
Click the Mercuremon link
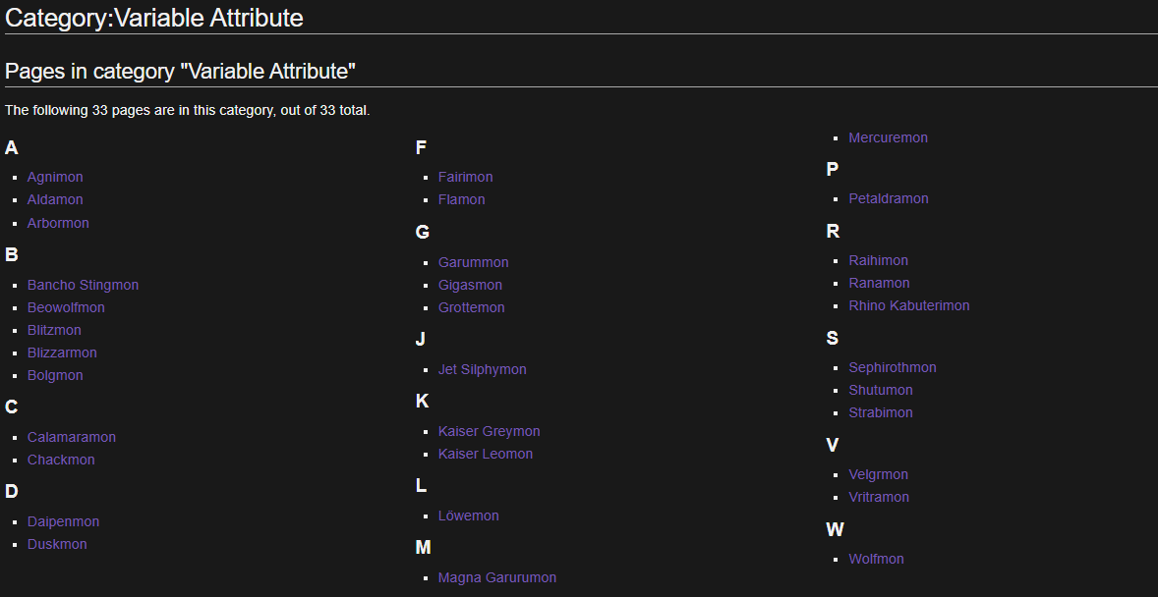click(888, 138)
